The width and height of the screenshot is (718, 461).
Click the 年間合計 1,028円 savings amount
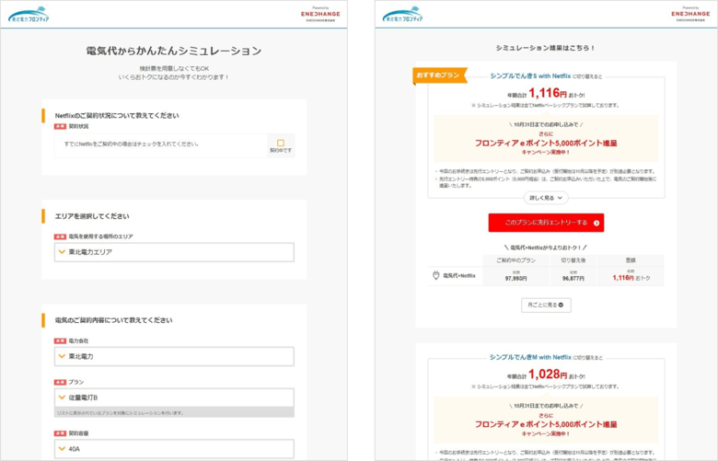click(546, 375)
